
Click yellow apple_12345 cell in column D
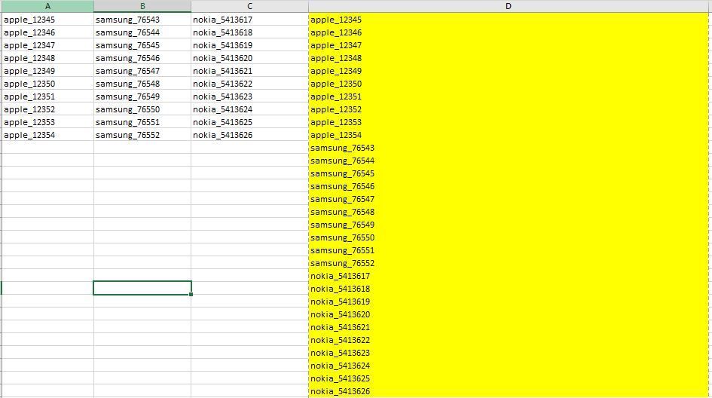point(509,20)
